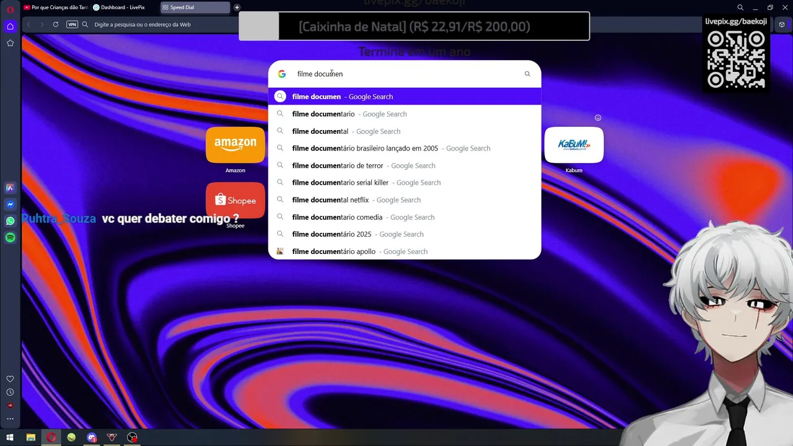Select 'filme documen - Google Search' suggestion
This screenshot has height=446, width=793.
(x=405, y=97)
